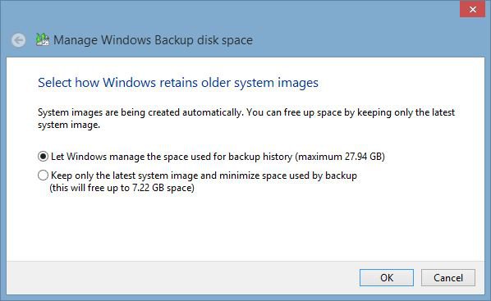Click the Windows Backup icon beside title
Screen dimensions: 491x301
tap(42, 39)
